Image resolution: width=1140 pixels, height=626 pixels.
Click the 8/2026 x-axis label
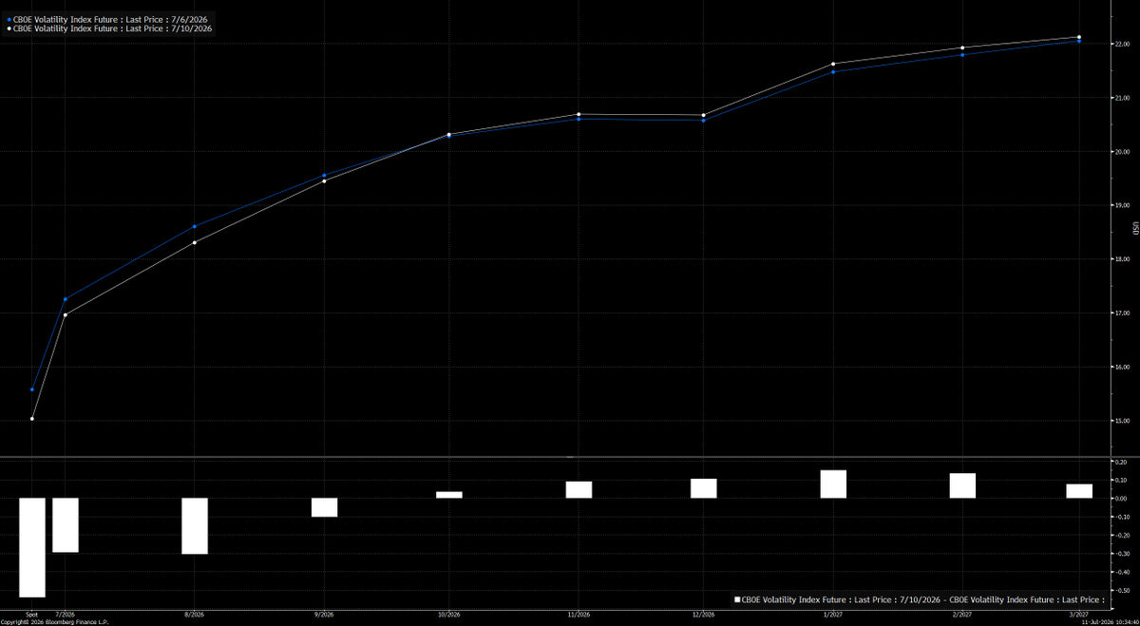[x=195, y=615]
